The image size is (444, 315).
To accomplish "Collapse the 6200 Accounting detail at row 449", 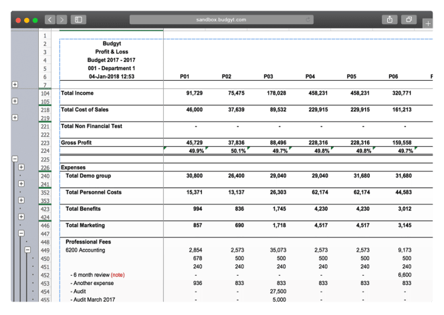I will point(27,250).
